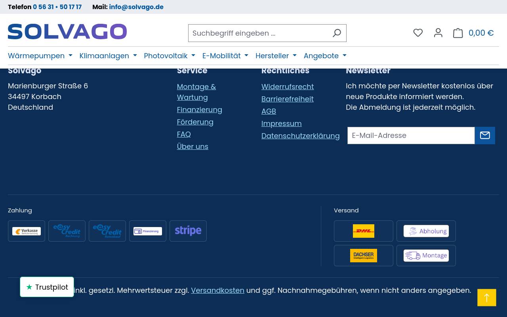Click the Abholung shipping option logo
507x317 pixels.
tap(426, 231)
